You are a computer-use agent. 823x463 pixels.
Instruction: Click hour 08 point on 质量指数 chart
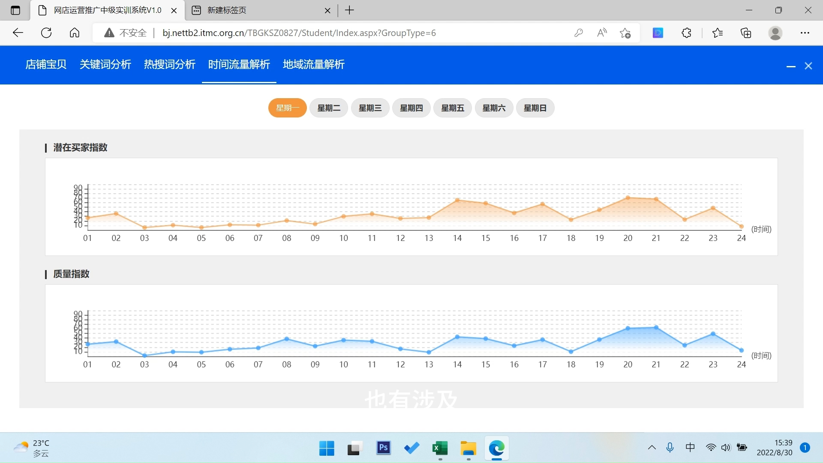click(x=287, y=339)
